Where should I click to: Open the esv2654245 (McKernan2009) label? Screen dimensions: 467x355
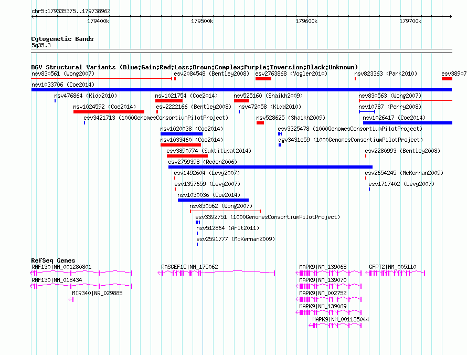click(x=404, y=173)
